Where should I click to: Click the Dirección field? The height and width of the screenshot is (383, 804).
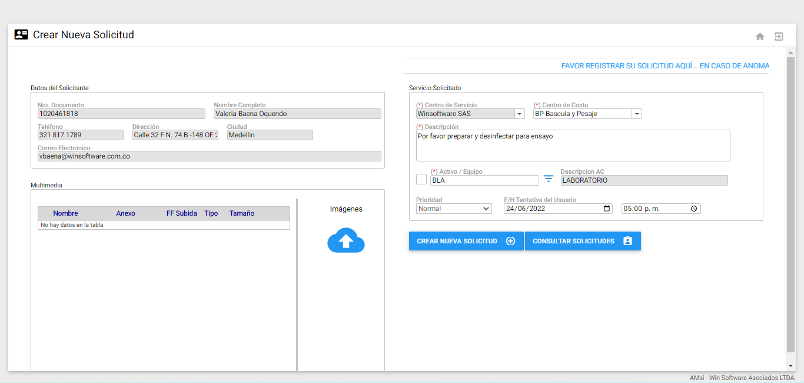click(175, 135)
